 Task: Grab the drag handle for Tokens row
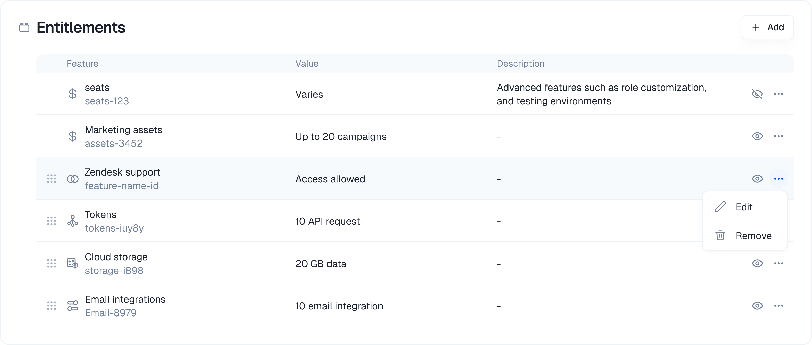tap(51, 221)
